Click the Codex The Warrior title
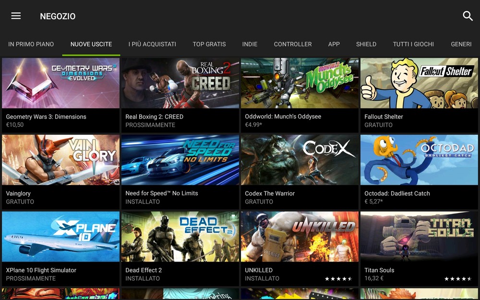 click(x=270, y=193)
